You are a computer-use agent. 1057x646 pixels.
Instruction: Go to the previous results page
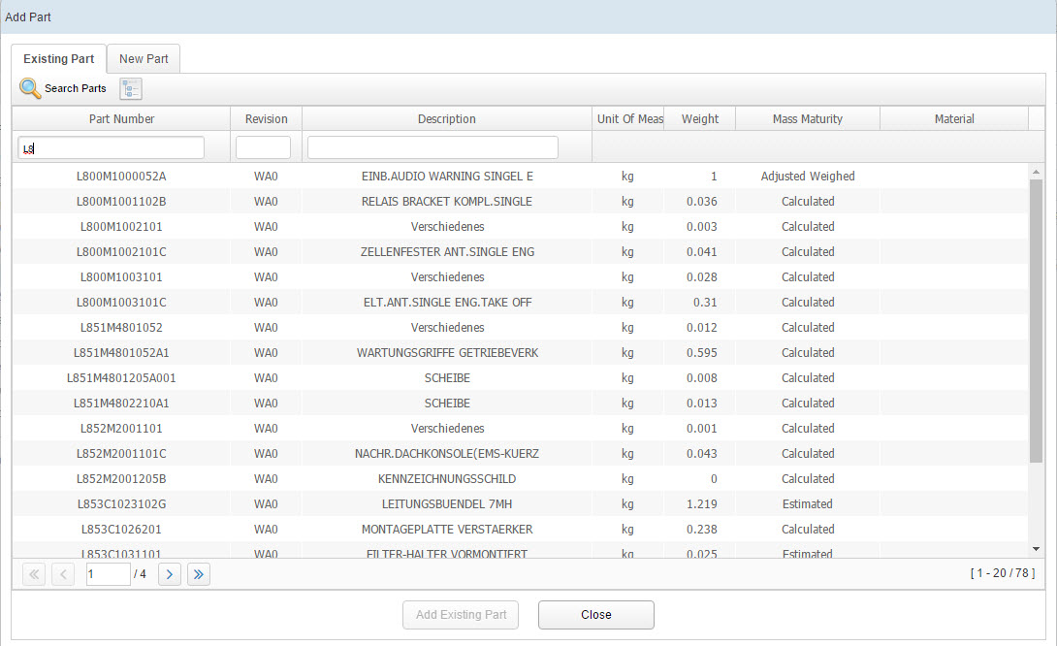click(x=62, y=574)
